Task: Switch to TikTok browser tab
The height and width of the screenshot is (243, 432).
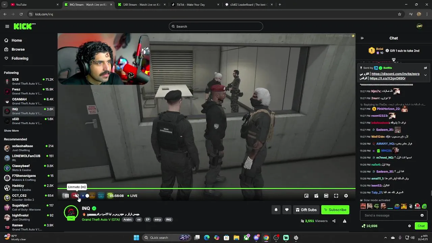Action: [x=195, y=5]
